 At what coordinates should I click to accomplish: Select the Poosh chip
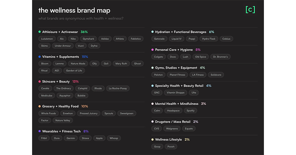(x=171, y=146)
